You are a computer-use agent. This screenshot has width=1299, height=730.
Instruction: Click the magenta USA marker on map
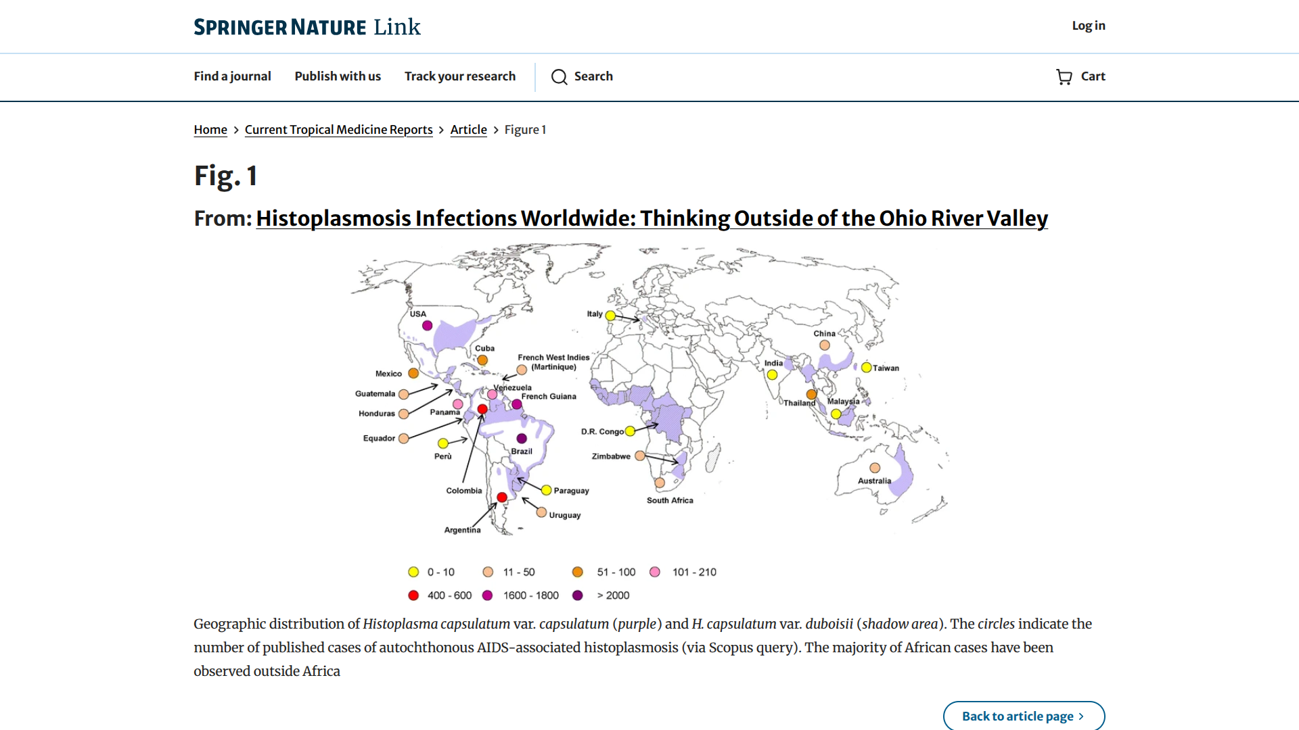click(427, 326)
